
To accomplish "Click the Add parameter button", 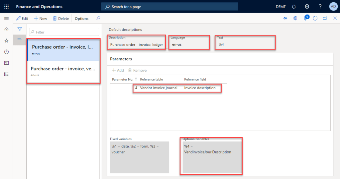I will click(118, 70).
